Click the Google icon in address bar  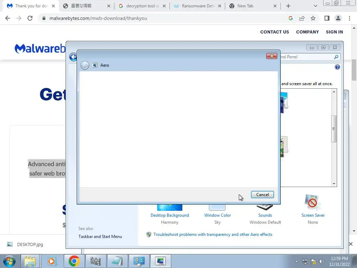pyautogui.click(x=290, y=18)
